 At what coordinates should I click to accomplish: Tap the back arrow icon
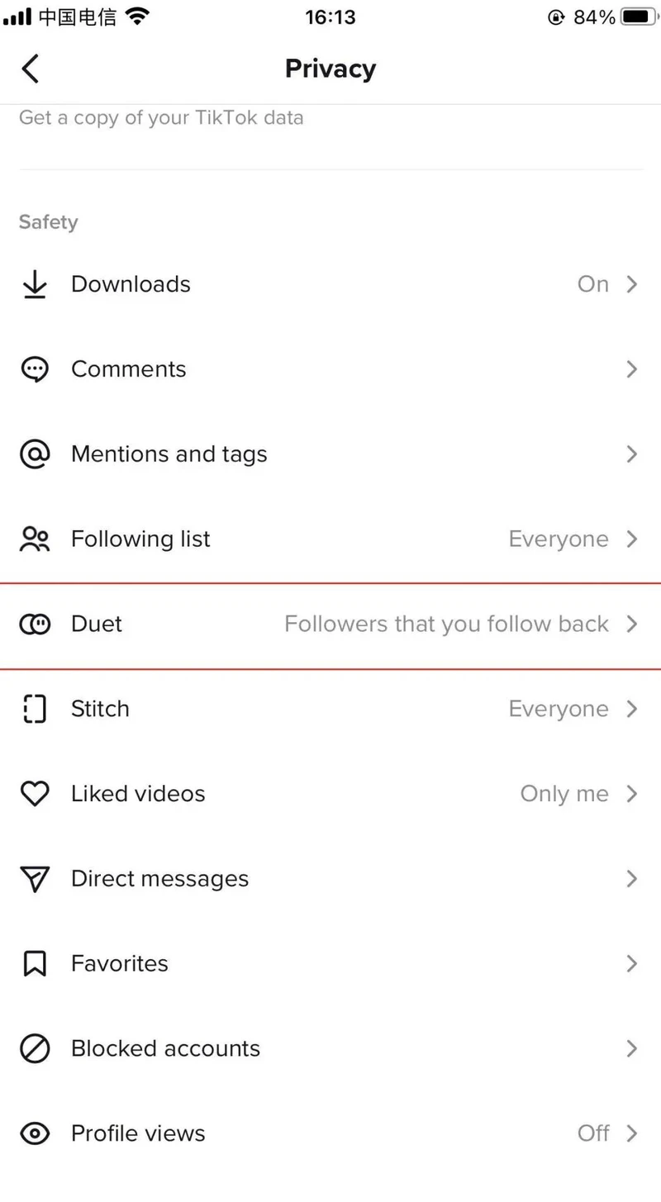click(31, 69)
